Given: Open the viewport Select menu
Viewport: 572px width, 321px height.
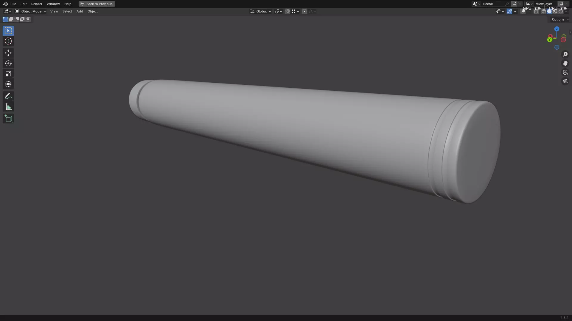Looking at the screenshot, I should 67,11.
